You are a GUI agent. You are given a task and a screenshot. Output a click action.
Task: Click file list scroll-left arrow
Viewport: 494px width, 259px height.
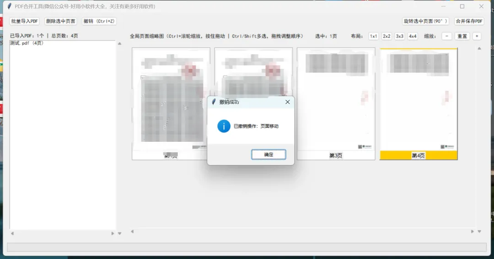12,233
